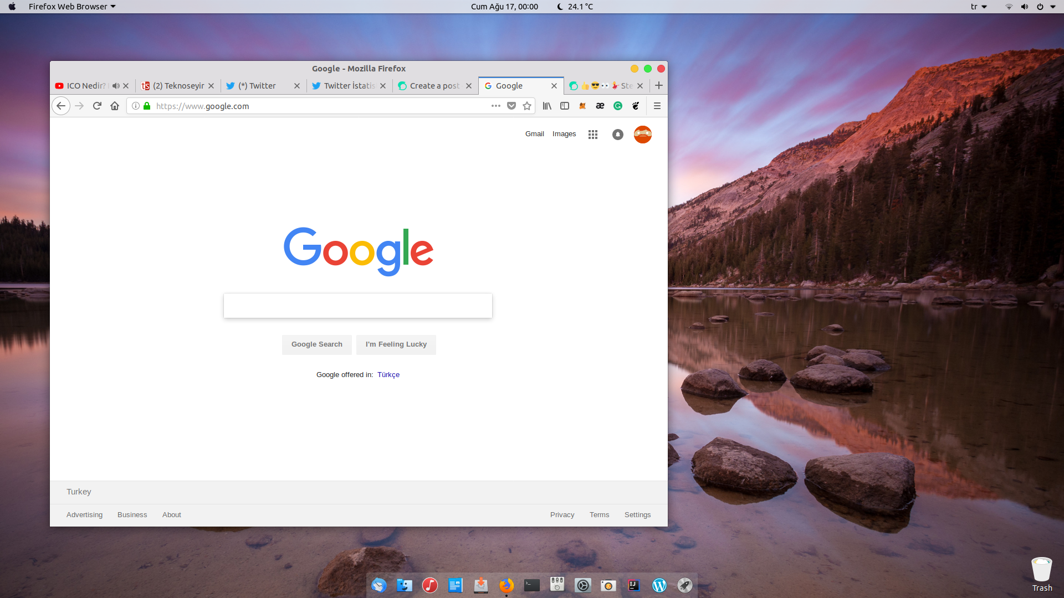
Task: Bookmark this page with the star icon
Action: (527, 106)
